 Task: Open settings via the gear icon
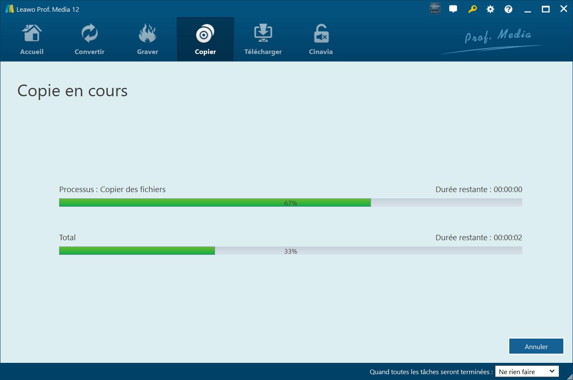click(x=490, y=9)
